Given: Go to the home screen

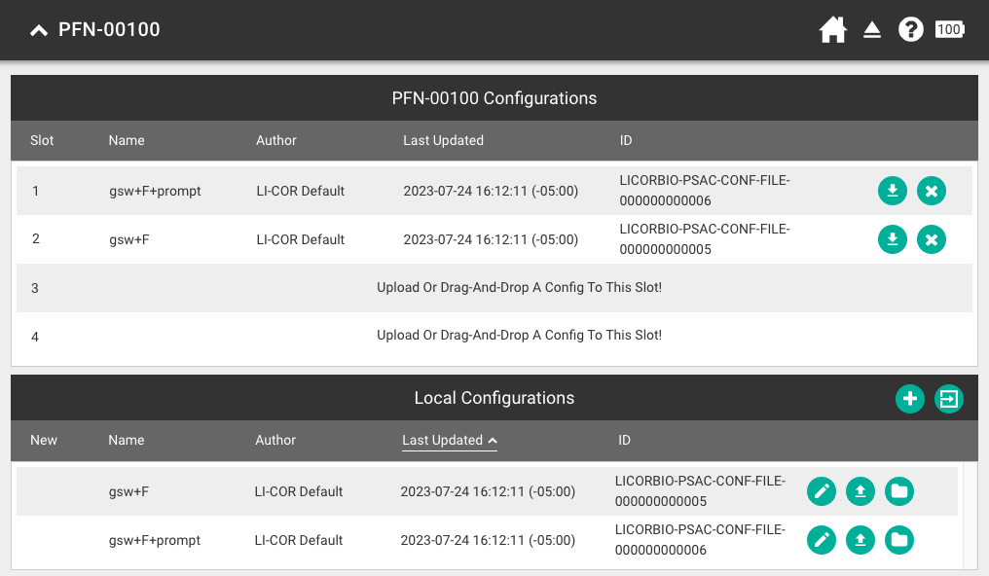Looking at the screenshot, I should 832,30.
